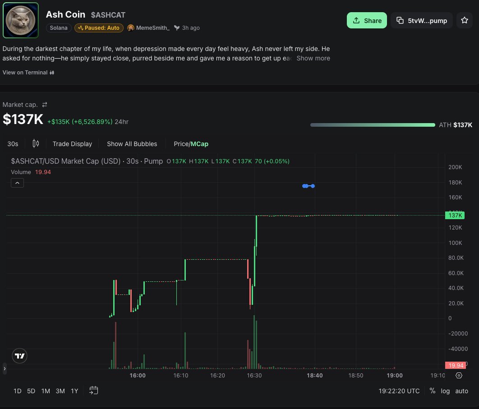Copy the 5tvW...pump contract address
Screen dimensions: 479x409
point(422,20)
